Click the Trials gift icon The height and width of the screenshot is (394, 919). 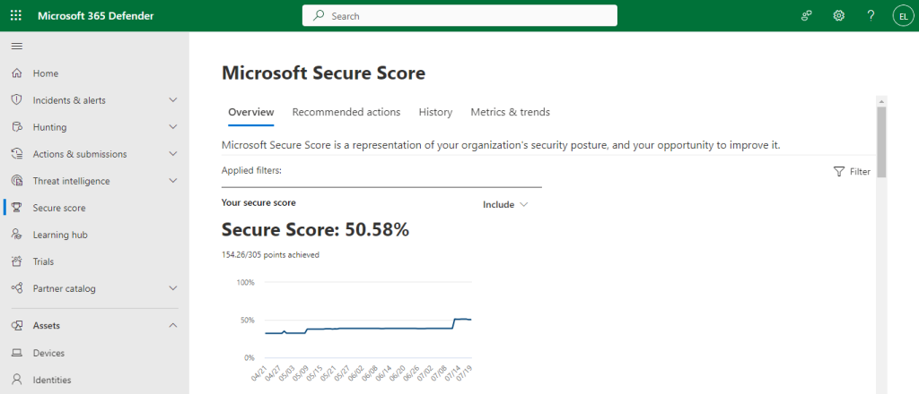coord(17,261)
